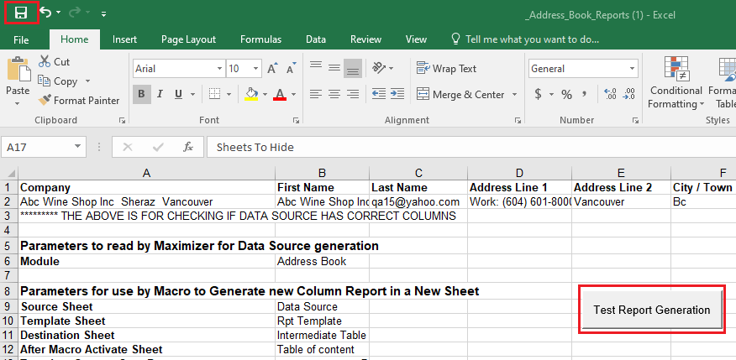Apply Comma Style format

click(x=585, y=94)
